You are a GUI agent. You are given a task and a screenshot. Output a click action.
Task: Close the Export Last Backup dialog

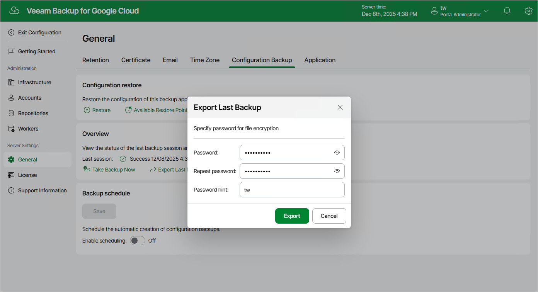point(340,107)
